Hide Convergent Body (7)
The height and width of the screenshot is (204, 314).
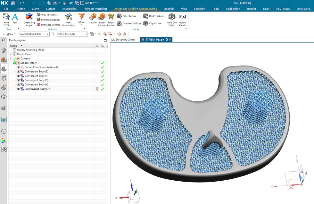point(19,88)
